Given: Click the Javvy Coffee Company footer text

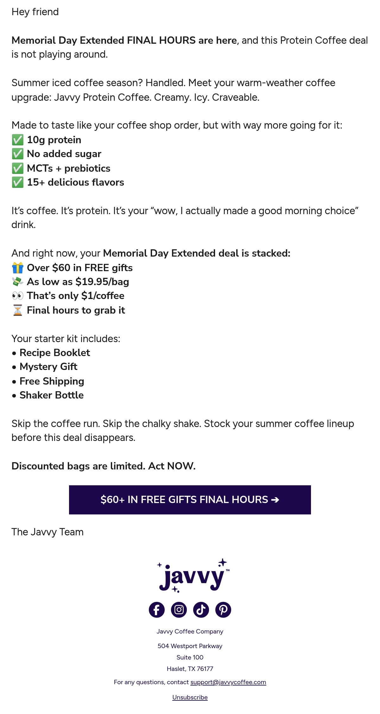Looking at the screenshot, I should pyautogui.click(x=190, y=631).
